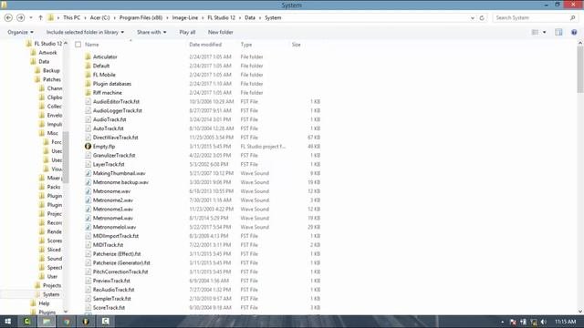
Task: Select Metronomelol.wav file
Action: [x=114, y=227]
